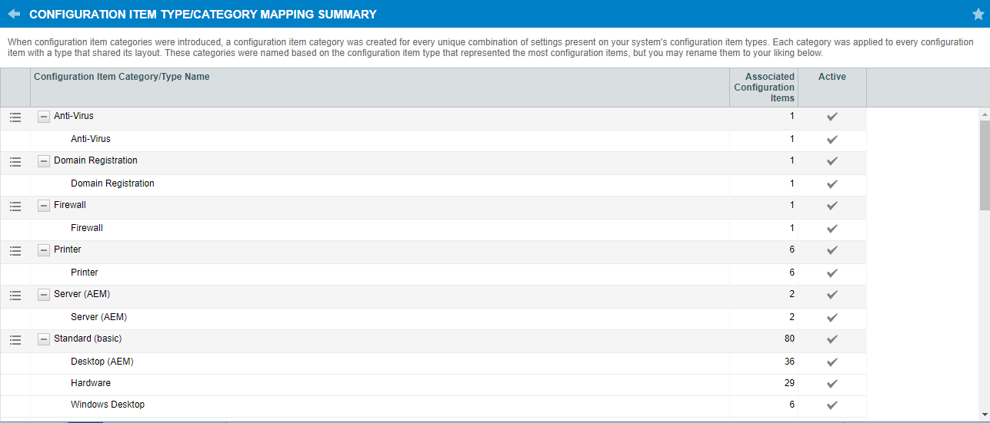This screenshot has height=423, width=990.
Task: Collapse the Standard (basic) category group
Action: [44, 339]
